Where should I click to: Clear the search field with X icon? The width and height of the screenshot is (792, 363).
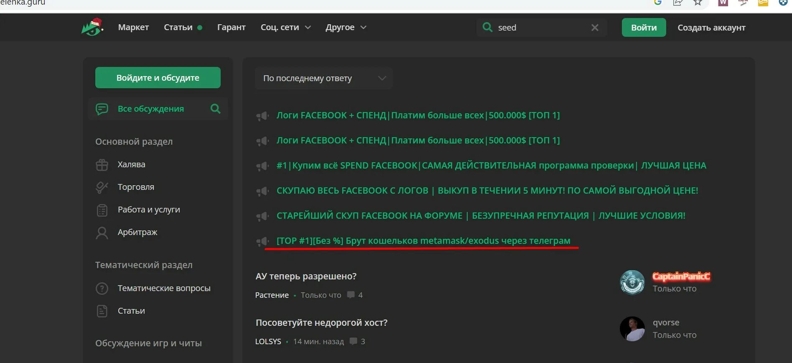595,28
